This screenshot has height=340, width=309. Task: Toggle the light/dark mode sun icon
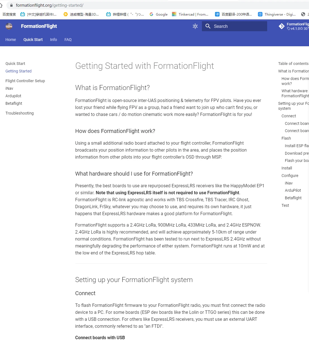pos(195,26)
